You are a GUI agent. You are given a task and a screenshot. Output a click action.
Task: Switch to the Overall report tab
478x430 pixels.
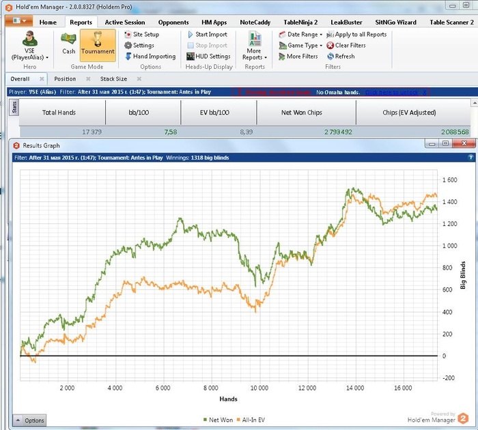pyautogui.click(x=20, y=79)
